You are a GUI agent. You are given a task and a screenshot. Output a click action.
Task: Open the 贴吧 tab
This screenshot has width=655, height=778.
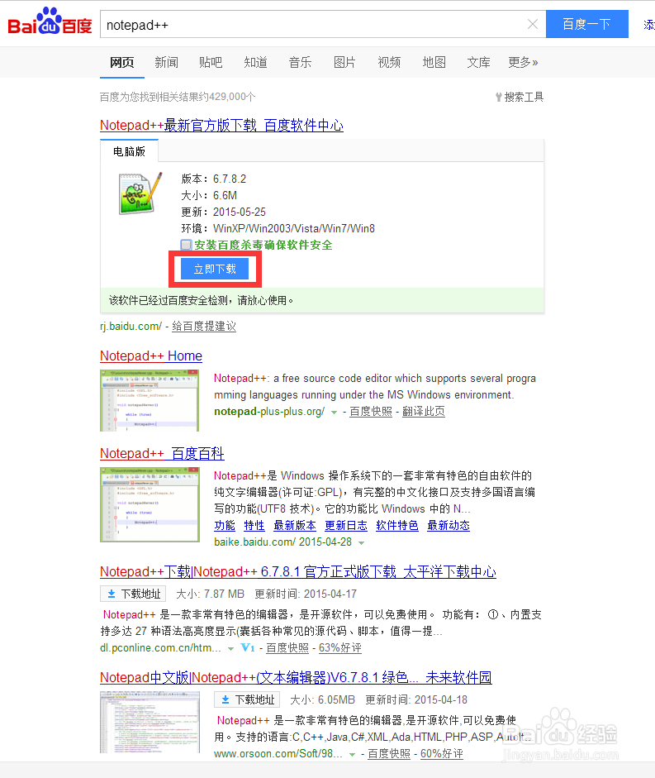[211, 63]
